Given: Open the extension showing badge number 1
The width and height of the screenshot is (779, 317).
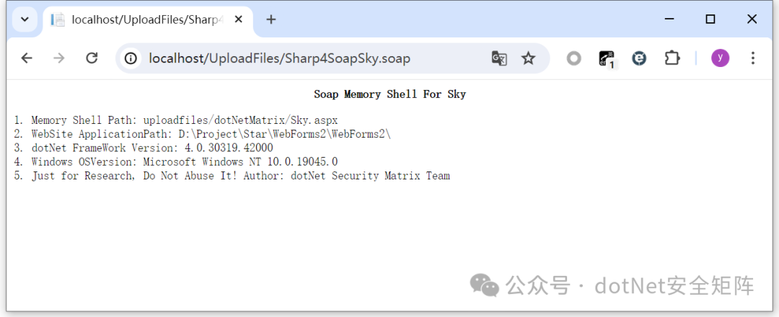Looking at the screenshot, I should (x=607, y=58).
